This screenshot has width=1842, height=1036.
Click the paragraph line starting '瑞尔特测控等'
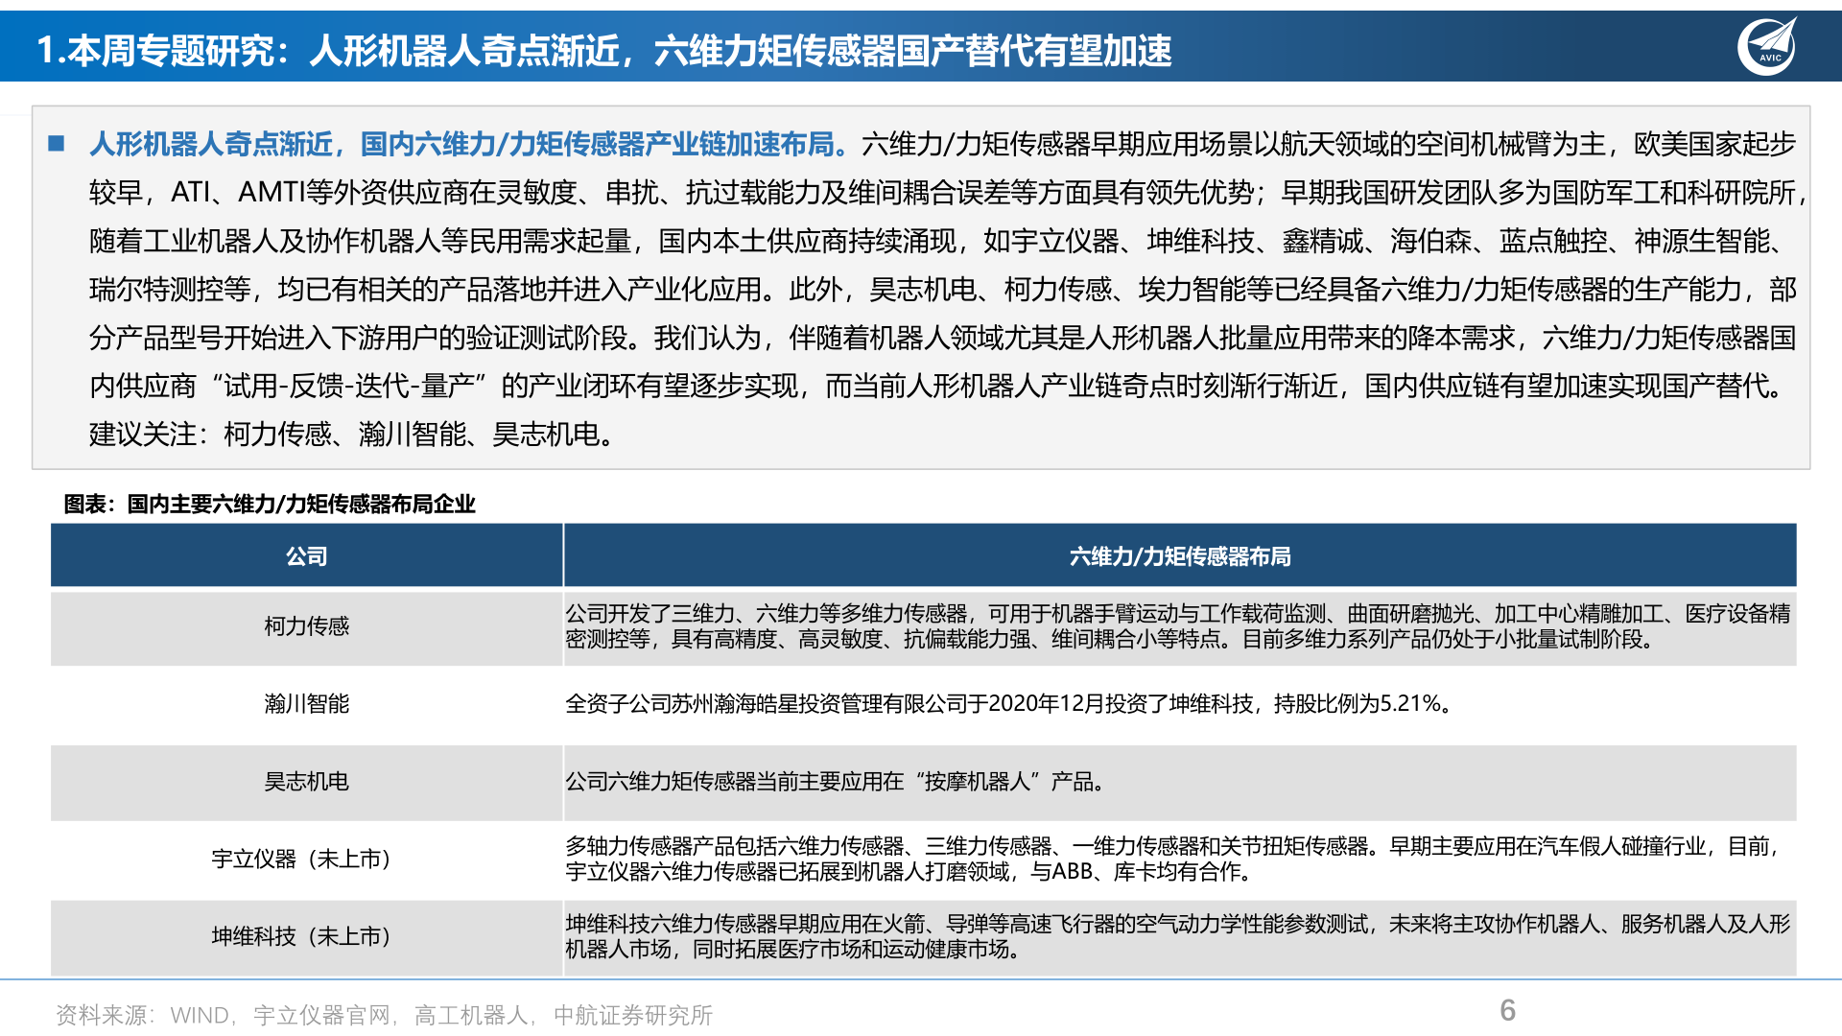943,290
